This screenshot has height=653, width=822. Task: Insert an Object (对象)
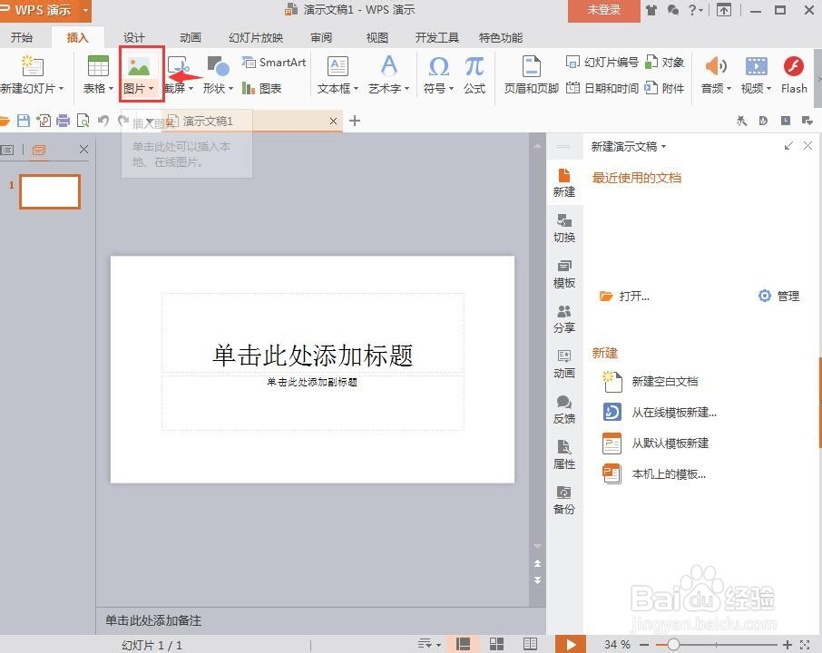pos(664,63)
